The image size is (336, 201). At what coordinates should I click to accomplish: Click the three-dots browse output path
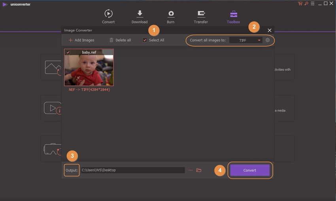(x=190, y=170)
